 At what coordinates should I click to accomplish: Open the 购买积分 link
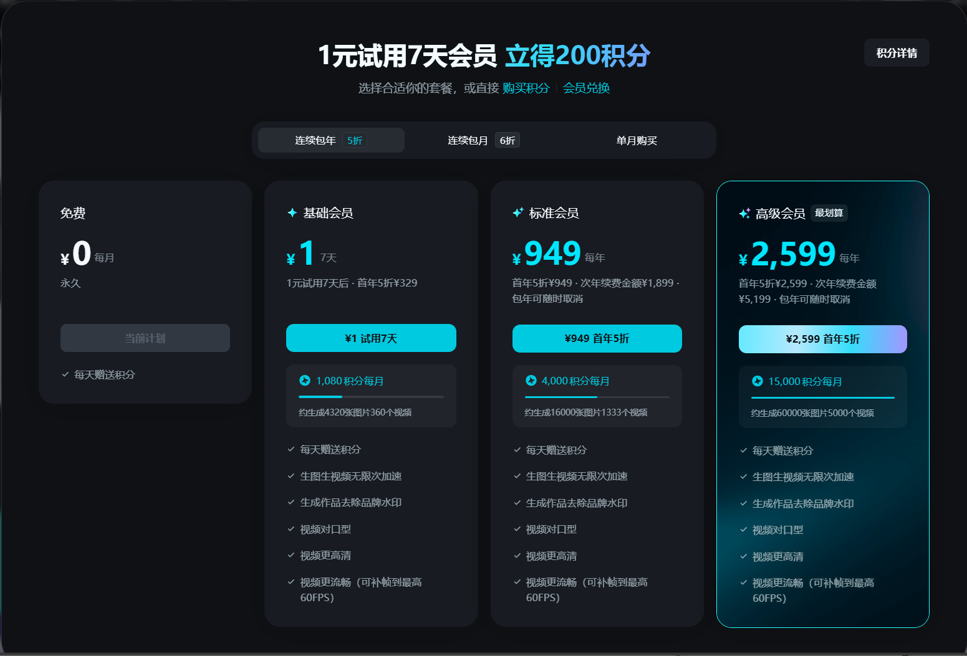click(525, 88)
